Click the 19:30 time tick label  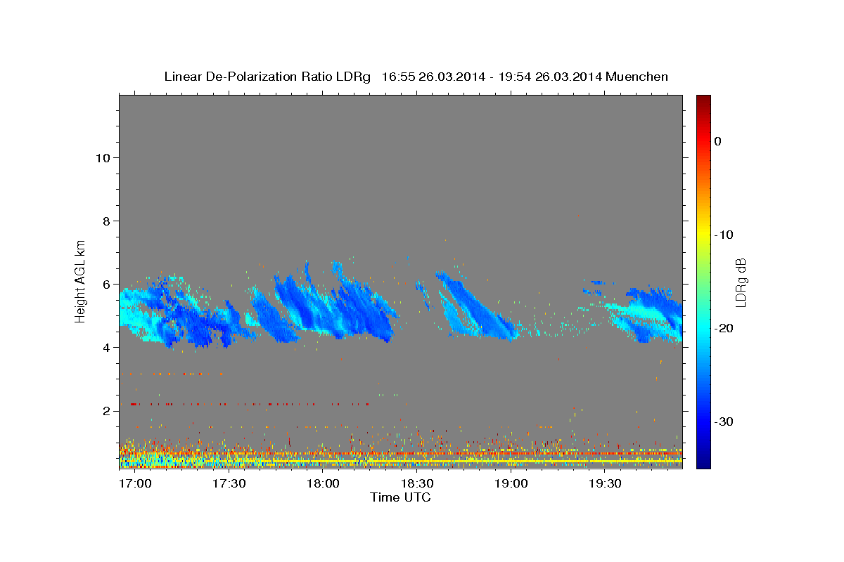pos(605,484)
